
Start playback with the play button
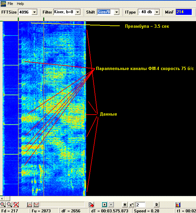pyautogui.click(x=104, y=204)
